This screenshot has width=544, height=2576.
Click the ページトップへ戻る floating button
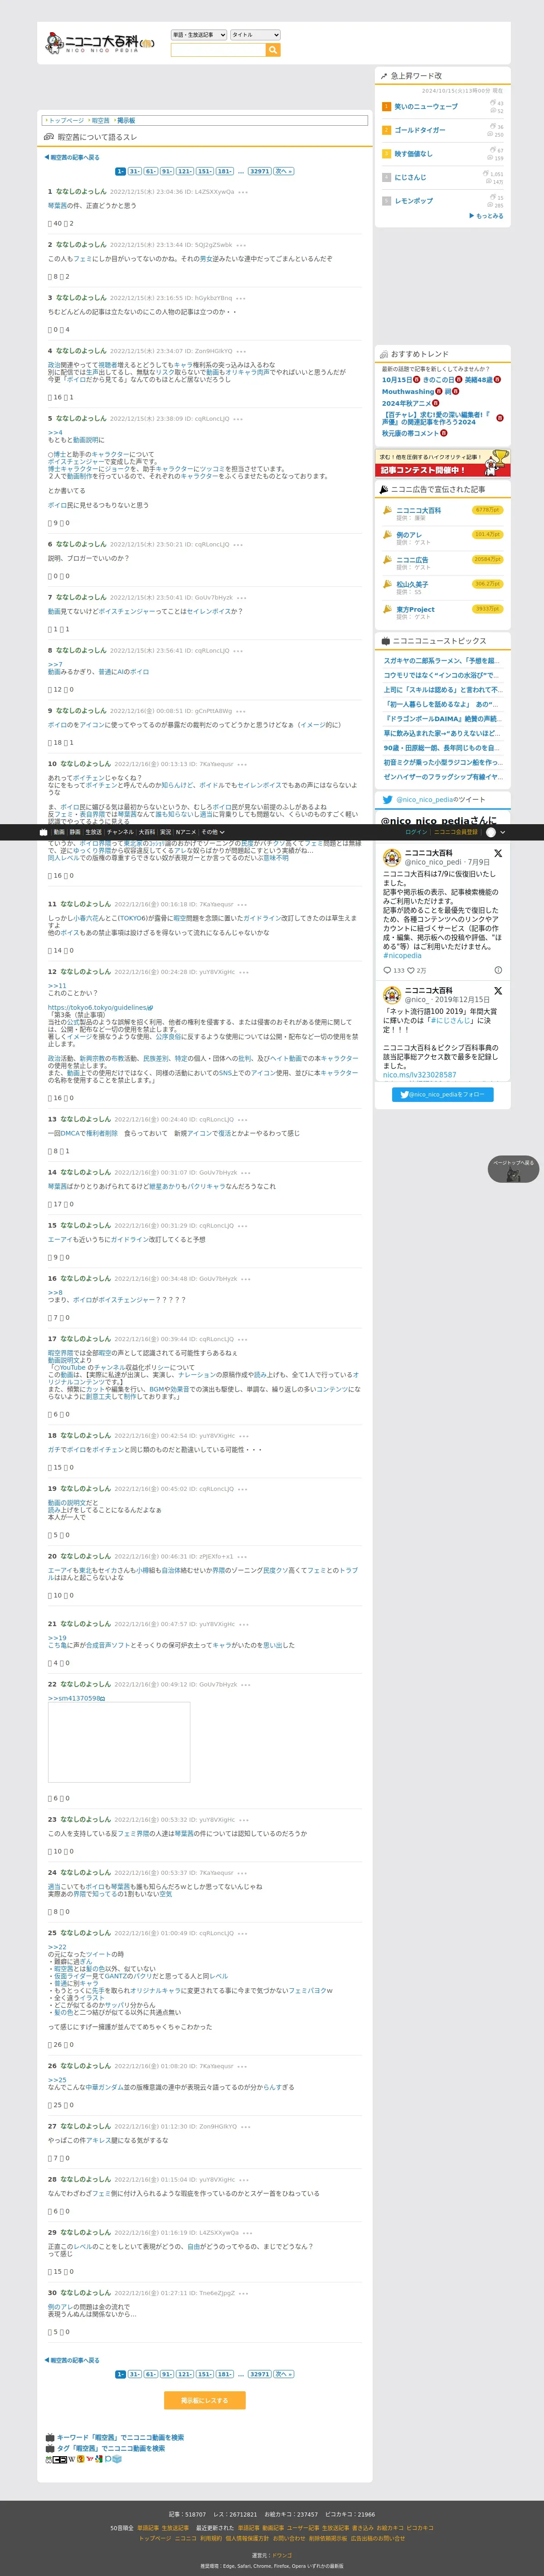pos(514,1169)
